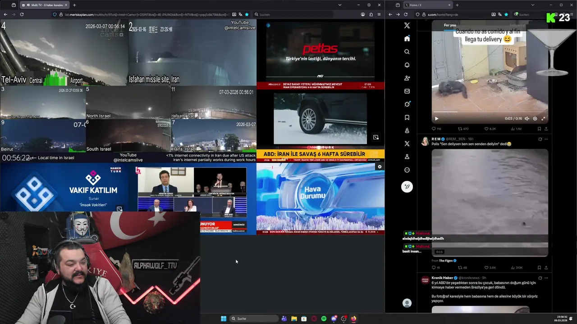Play the cat delivery video
Screen dimensions: 577x324
pyautogui.click(x=436, y=119)
